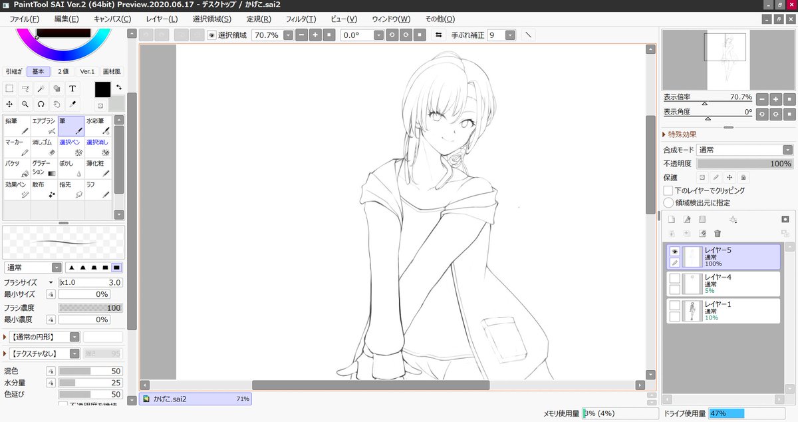Hide レイヤー5 with its eye toggle

(674, 252)
